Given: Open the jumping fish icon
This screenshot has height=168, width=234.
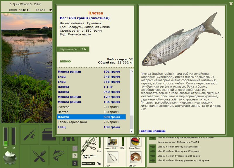Looking at the screenshot, I should tap(59, 156).
